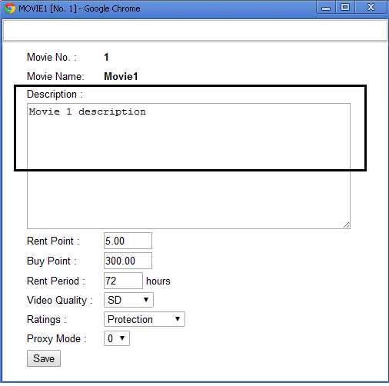Viewport: 389px width, 386px height.
Task: Click the Buy Point input field
Action: click(128, 261)
